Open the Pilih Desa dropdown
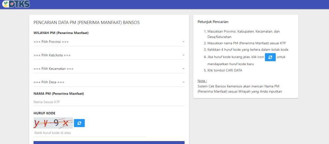329x144 pixels. click(109, 82)
